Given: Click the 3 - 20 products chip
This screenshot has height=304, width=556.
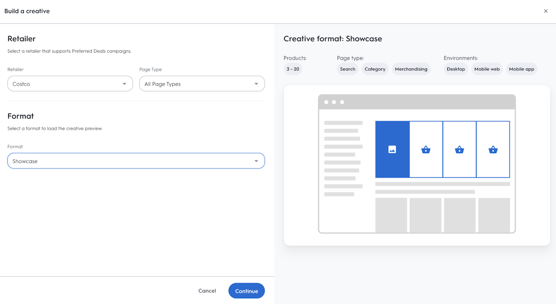Looking at the screenshot, I should point(293,69).
